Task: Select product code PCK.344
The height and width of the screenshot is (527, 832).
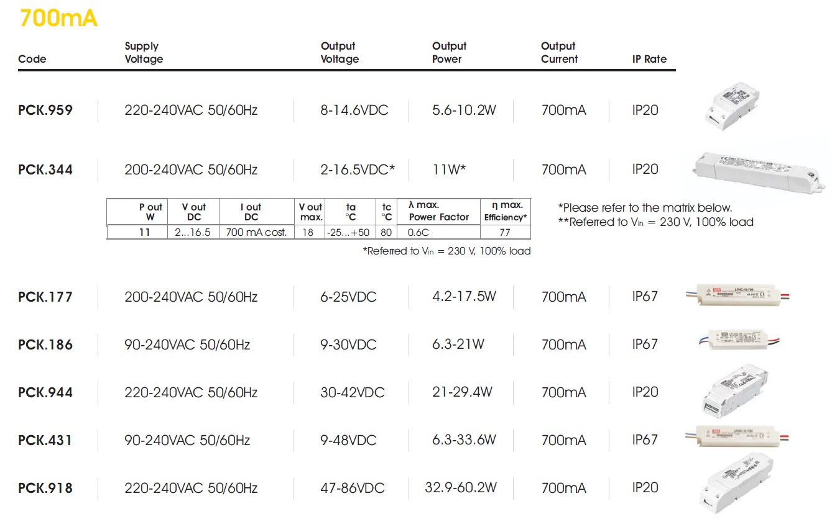Action: [45, 170]
